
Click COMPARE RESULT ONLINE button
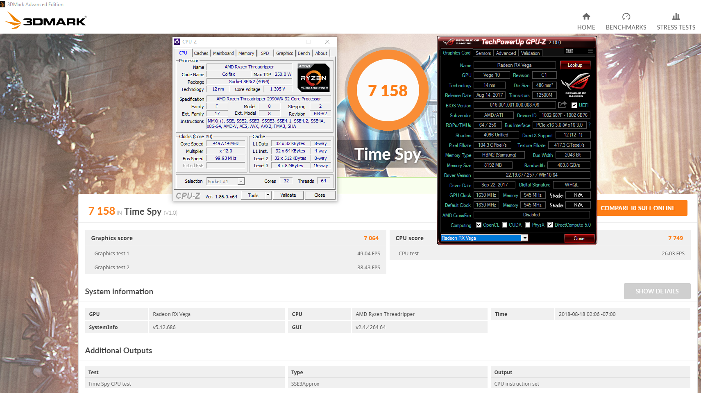(x=638, y=208)
